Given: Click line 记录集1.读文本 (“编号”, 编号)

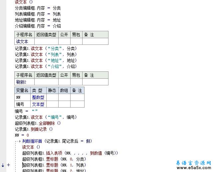Looking at the screenshot, I should pos(46,117).
